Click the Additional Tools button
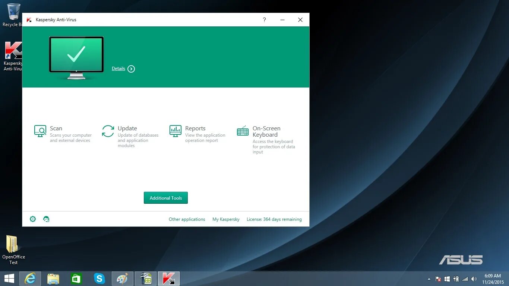Screen dimensions: 509x286 click(166, 198)
